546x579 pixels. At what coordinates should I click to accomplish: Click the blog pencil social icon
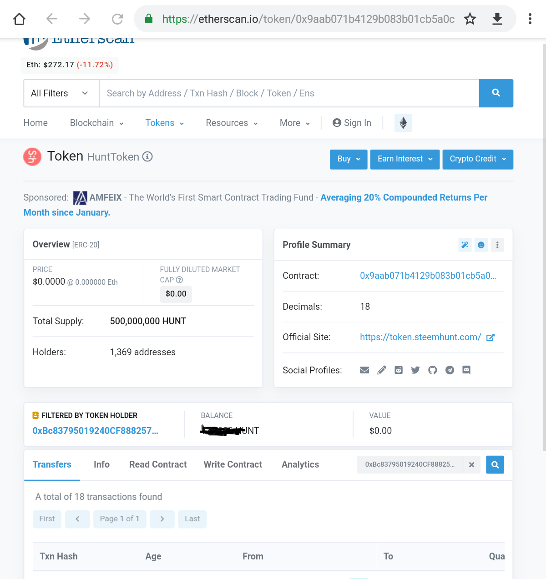coord(382,370)
